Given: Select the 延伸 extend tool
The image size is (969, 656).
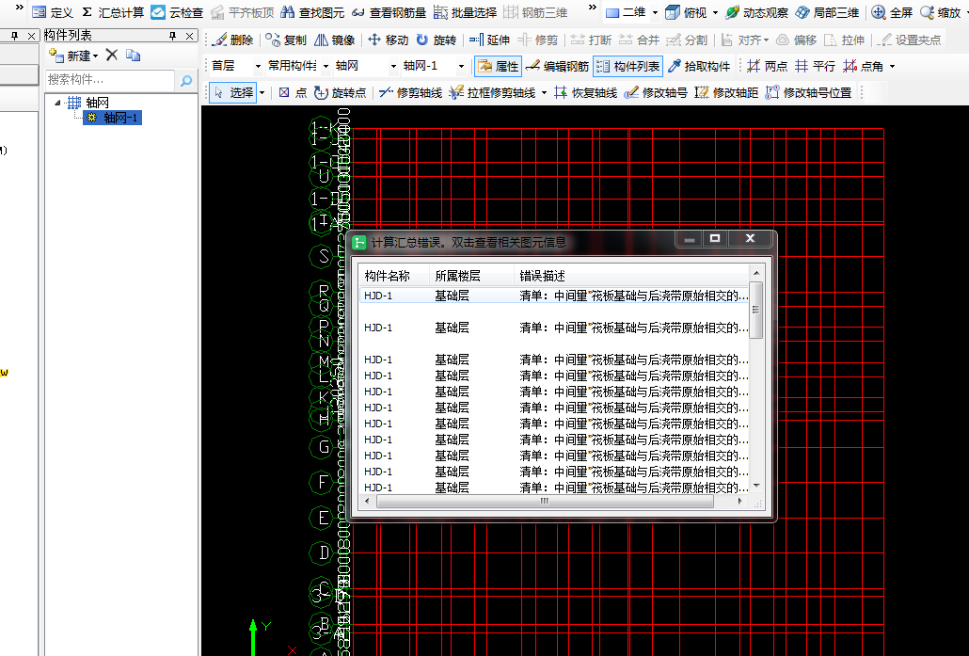Looking at the screenshot, I should pos(489,40).
